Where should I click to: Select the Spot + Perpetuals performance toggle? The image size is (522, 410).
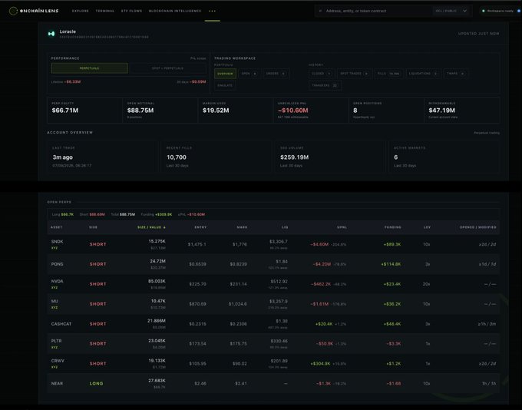tap(167, 68)
